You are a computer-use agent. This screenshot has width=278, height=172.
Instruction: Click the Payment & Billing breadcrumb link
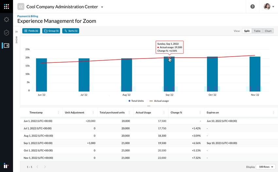click(x=27, y=16)
